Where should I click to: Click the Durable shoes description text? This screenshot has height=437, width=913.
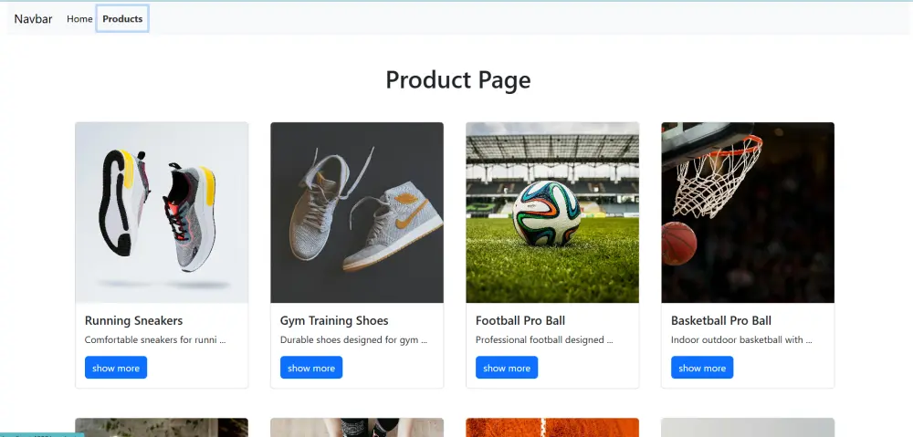coord(354,339)
